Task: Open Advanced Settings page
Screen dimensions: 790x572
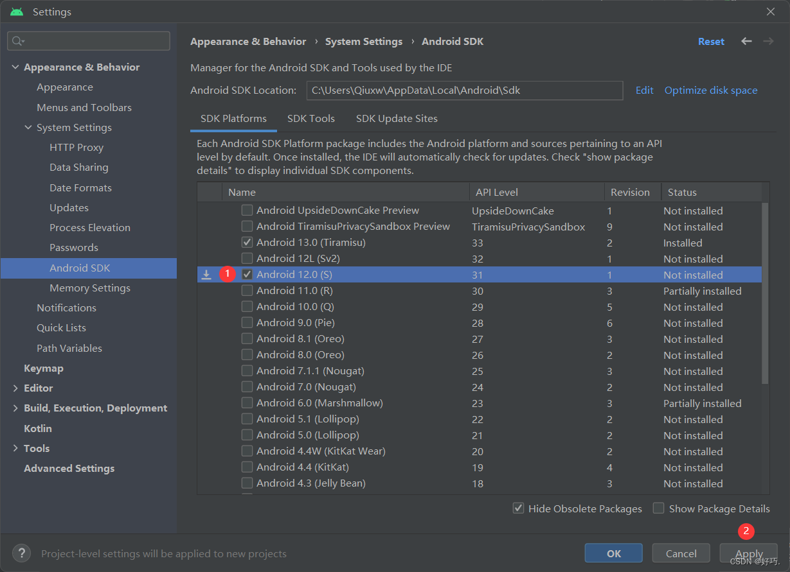Action: tap(69, 469)
